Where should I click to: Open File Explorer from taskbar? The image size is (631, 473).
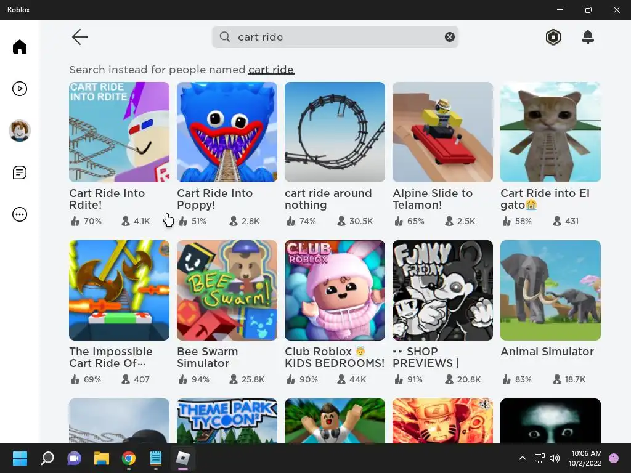[x=102, y=458]
